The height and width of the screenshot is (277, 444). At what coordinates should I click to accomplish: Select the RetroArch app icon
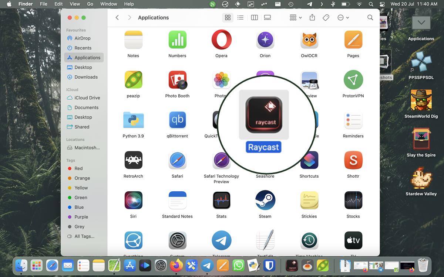click(x=133, y=160)
